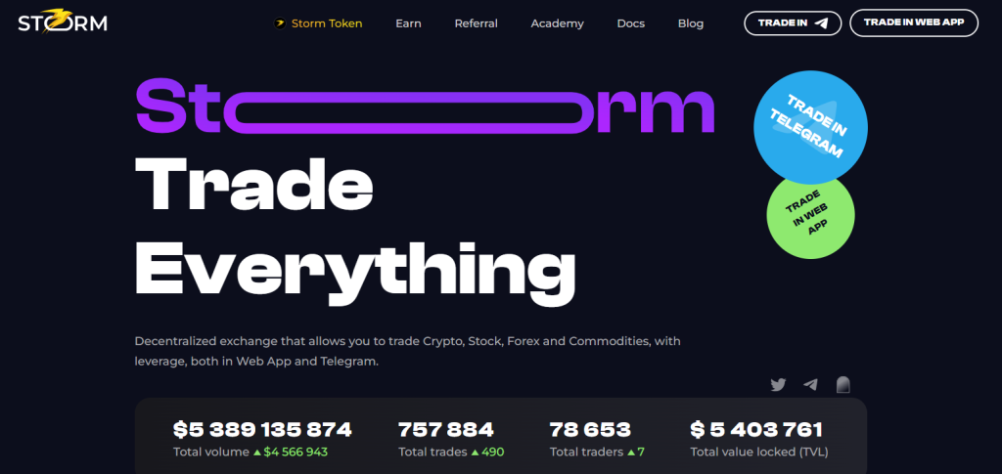Open the Docs link
The width and height of the screenshot is (1002, 474).
[x=631, y=23]
